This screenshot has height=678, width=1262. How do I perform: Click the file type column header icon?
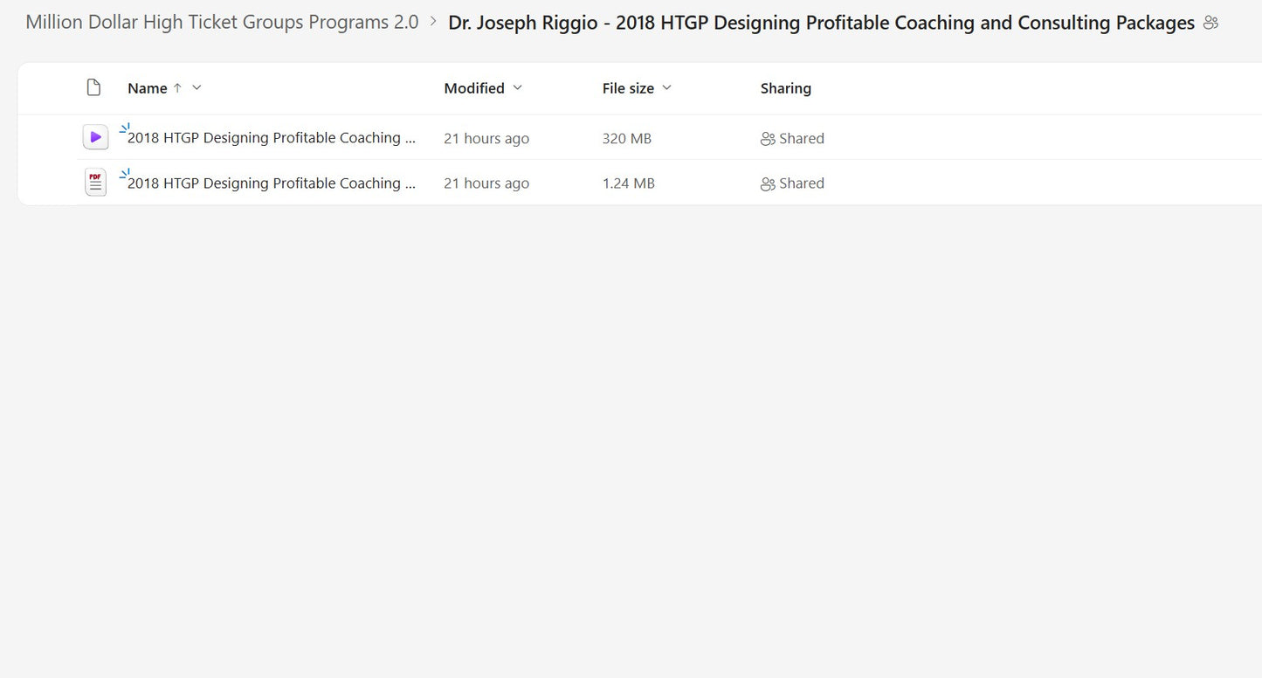click(x=93, y=86)
